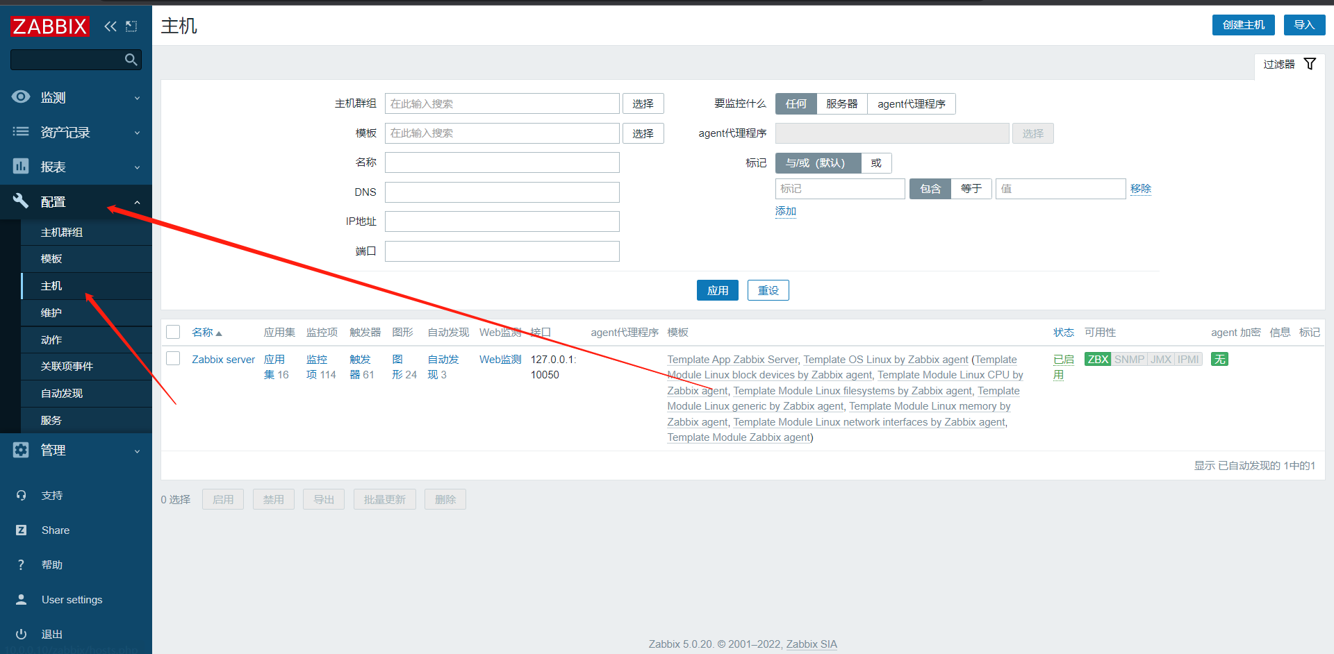Click the SNMP availability badge
Screen dimensions: 1334x654
click(1129, 360)
